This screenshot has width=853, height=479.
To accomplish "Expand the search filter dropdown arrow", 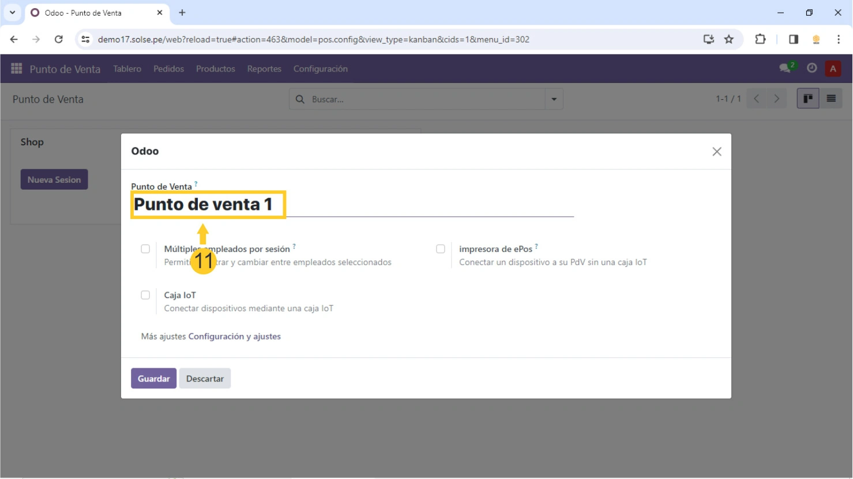I will tap(554, 99).
